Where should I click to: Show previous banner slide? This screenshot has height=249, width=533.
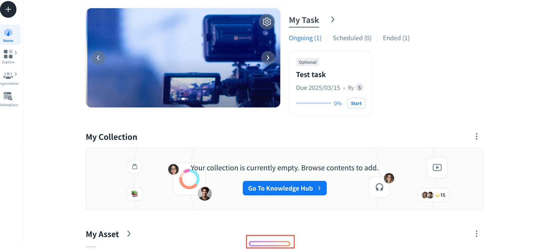point(98,58)
